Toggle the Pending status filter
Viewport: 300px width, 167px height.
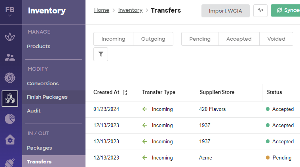(x=200, y=39)
